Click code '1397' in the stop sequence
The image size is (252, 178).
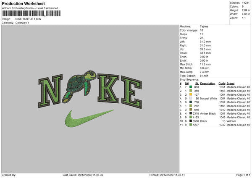coord(222,102)
